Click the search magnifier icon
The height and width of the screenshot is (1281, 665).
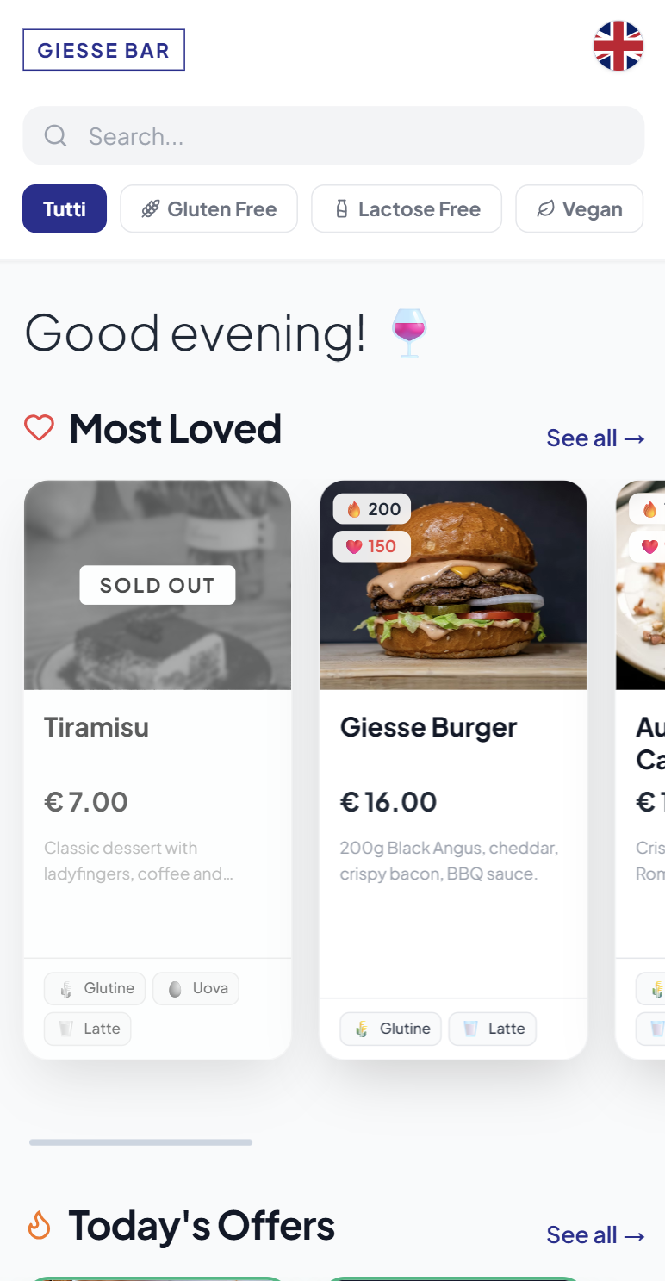tap(55, 135)
